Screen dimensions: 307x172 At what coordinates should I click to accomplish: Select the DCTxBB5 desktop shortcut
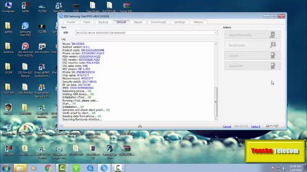click(8, 150)
